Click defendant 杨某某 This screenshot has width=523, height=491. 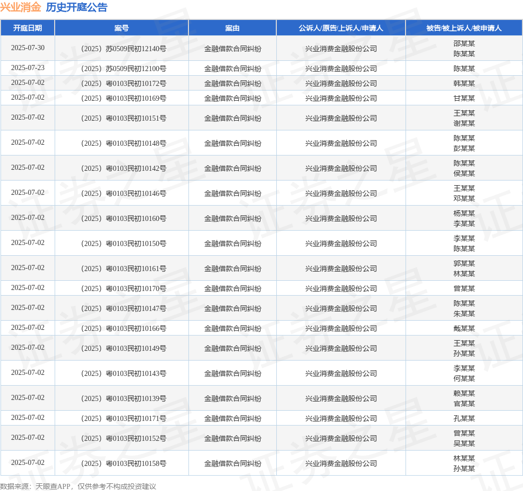[x=464, y=213]
